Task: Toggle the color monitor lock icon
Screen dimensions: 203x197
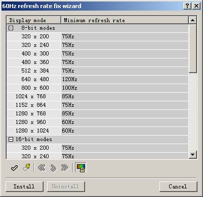Action: (x=81, y=168)
